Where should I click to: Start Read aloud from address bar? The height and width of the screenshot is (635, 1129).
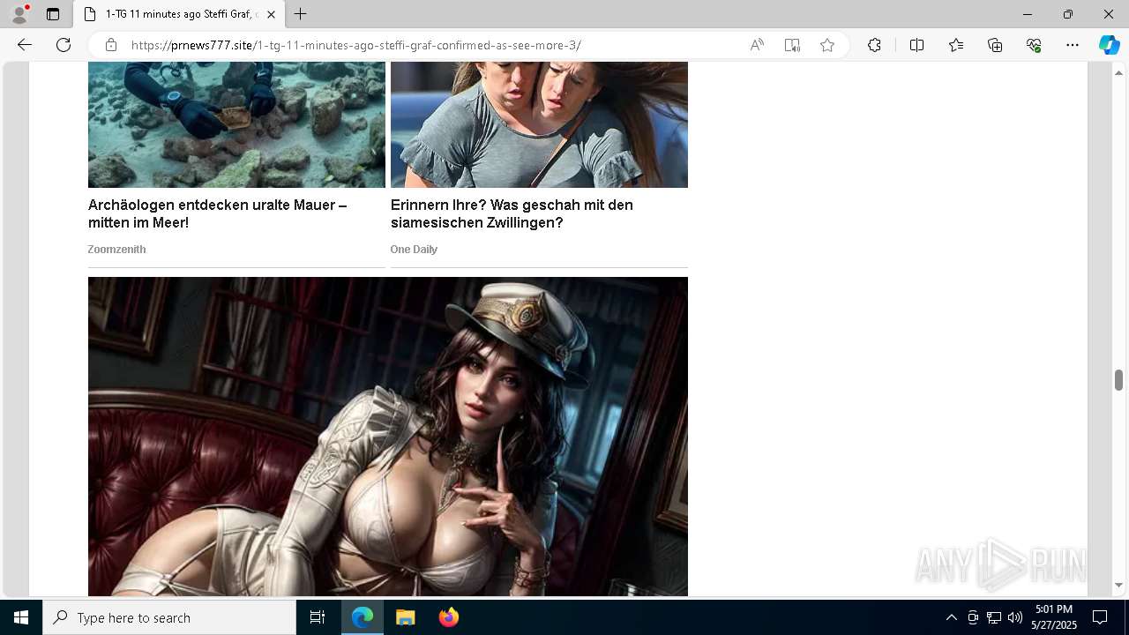757,45
